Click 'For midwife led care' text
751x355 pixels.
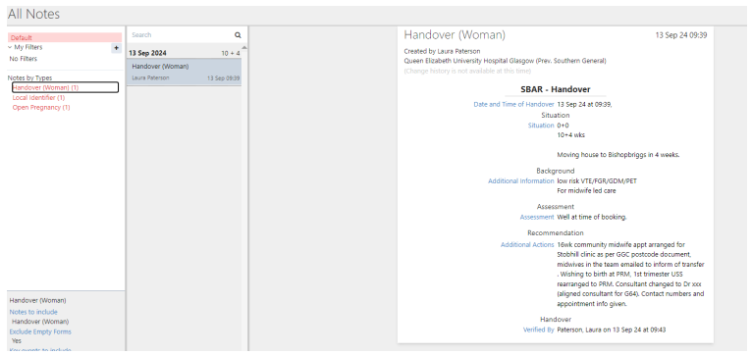coord(586,190)
